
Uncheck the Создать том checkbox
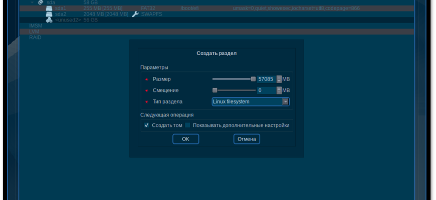pyautogui.click(x=147, y=125)
